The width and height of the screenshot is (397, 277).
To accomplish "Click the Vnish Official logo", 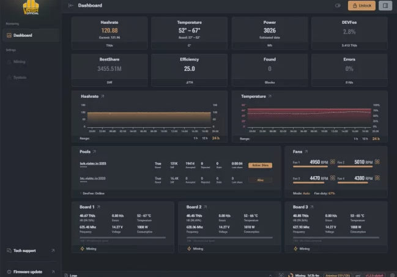I will point(31,7).
